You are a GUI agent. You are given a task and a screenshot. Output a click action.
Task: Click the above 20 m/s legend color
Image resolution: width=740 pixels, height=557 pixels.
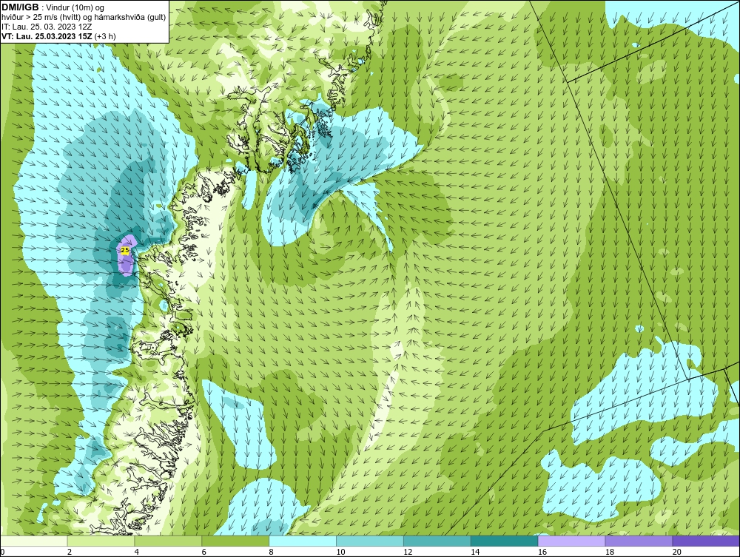point(706,541)
